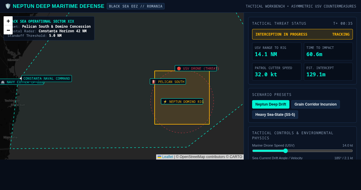Screen dimensions: 361x190
Task: Click the Time to Impact value 60.6m
Action: point(314,54)
